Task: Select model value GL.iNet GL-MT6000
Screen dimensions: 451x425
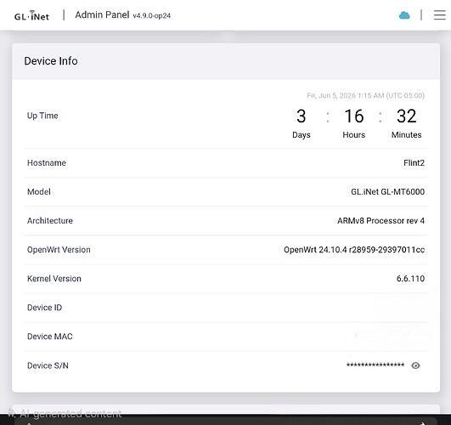Action: click(x=387, y=192)
